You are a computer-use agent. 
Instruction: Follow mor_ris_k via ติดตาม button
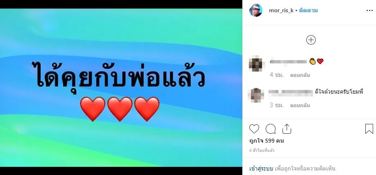tap(308, 10)
